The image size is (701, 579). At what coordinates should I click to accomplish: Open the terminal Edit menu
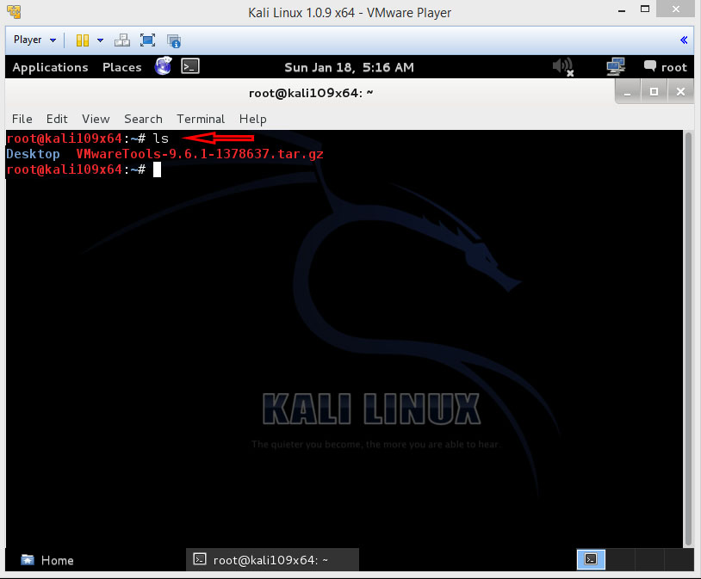[x=57, y=119]
